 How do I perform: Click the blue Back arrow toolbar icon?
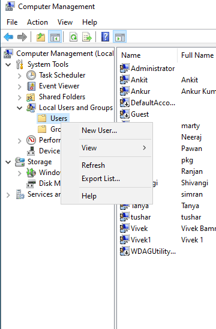click(8, 37)
